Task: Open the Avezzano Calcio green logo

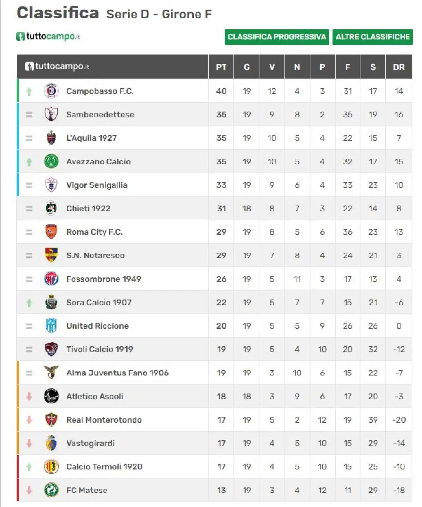Action: click(x=51, y=161)
